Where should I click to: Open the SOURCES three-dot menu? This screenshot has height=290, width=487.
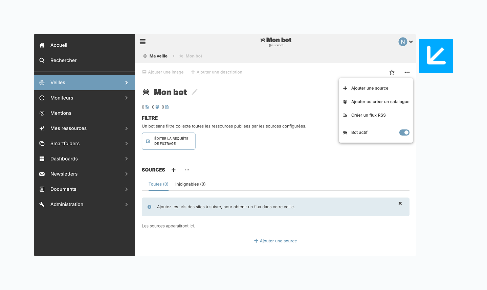[187, 170]
